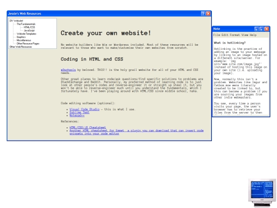Image resolution: width=277 pixels, height=208 pixels.
Task: Open the w3schools link
Action: [68, 70]
